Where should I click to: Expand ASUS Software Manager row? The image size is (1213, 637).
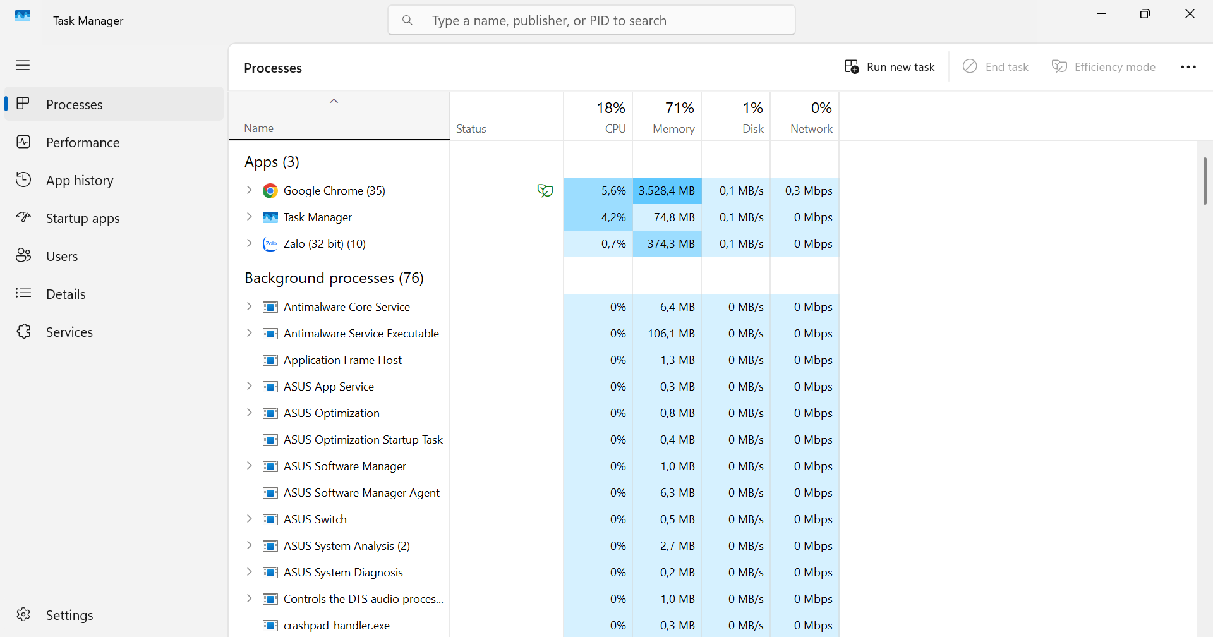[250, 466]
